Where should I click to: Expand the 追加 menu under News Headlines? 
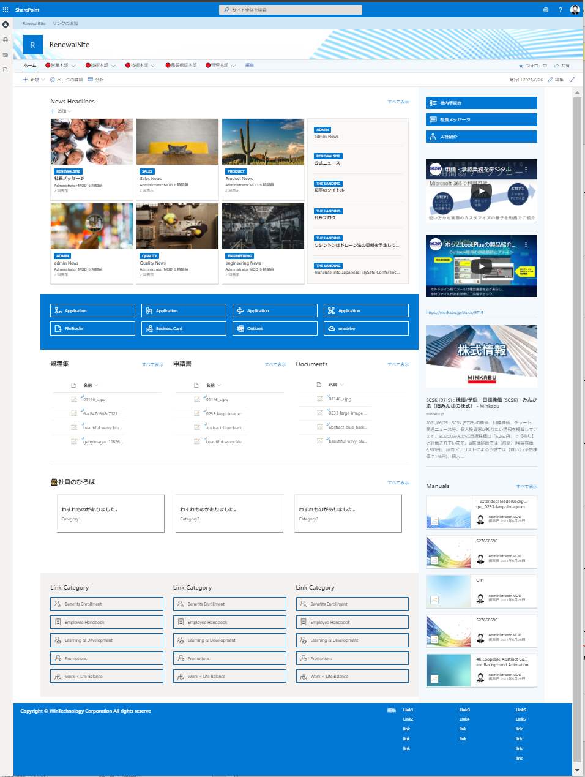(x=61, y=111)
